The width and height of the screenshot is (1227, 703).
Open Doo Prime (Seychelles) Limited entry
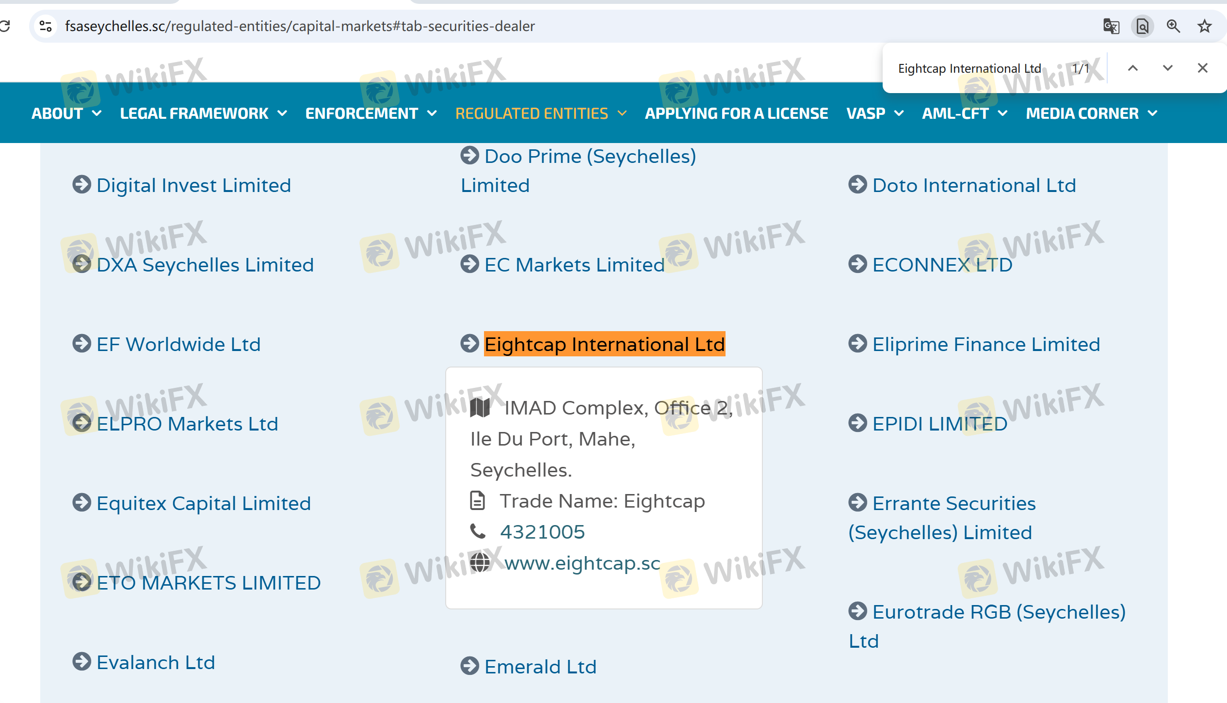[578, 171]
